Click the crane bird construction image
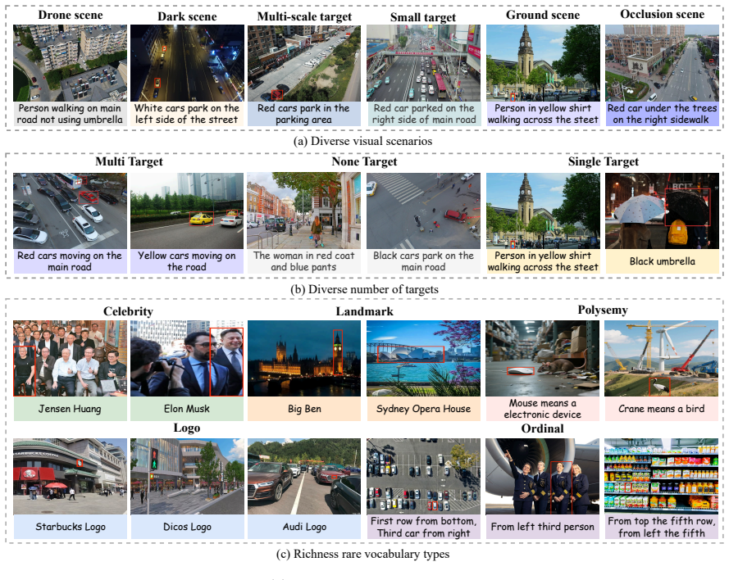The image size is (729, 580). [661, 358]
